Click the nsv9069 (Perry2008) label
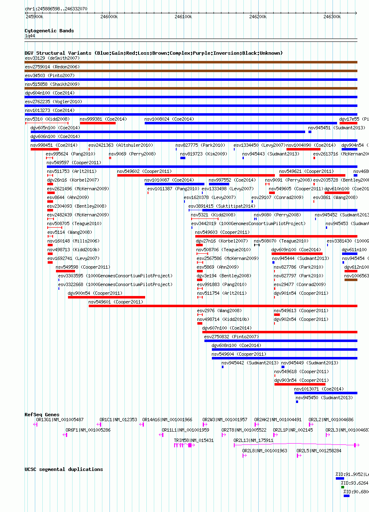 (x=132, y=154)
